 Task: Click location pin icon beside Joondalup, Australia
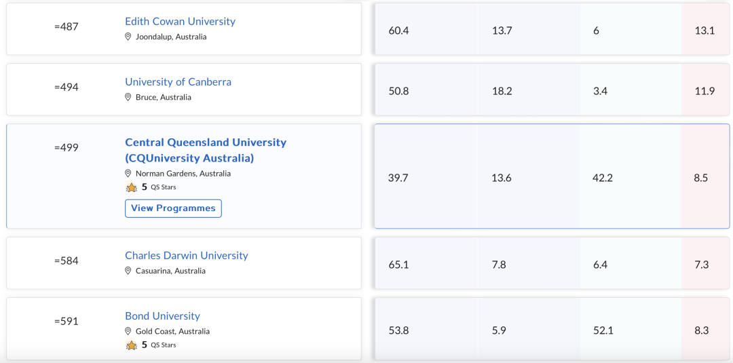click(x=128, y=37)
